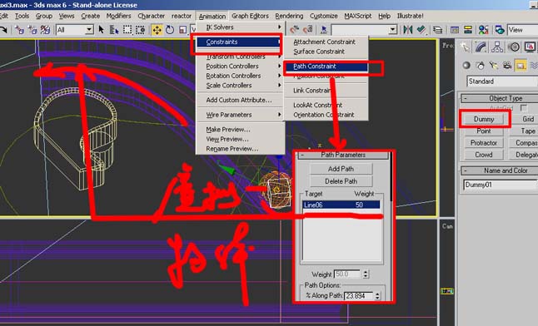Select the Helpers category icon

click(x=521, y=65)
